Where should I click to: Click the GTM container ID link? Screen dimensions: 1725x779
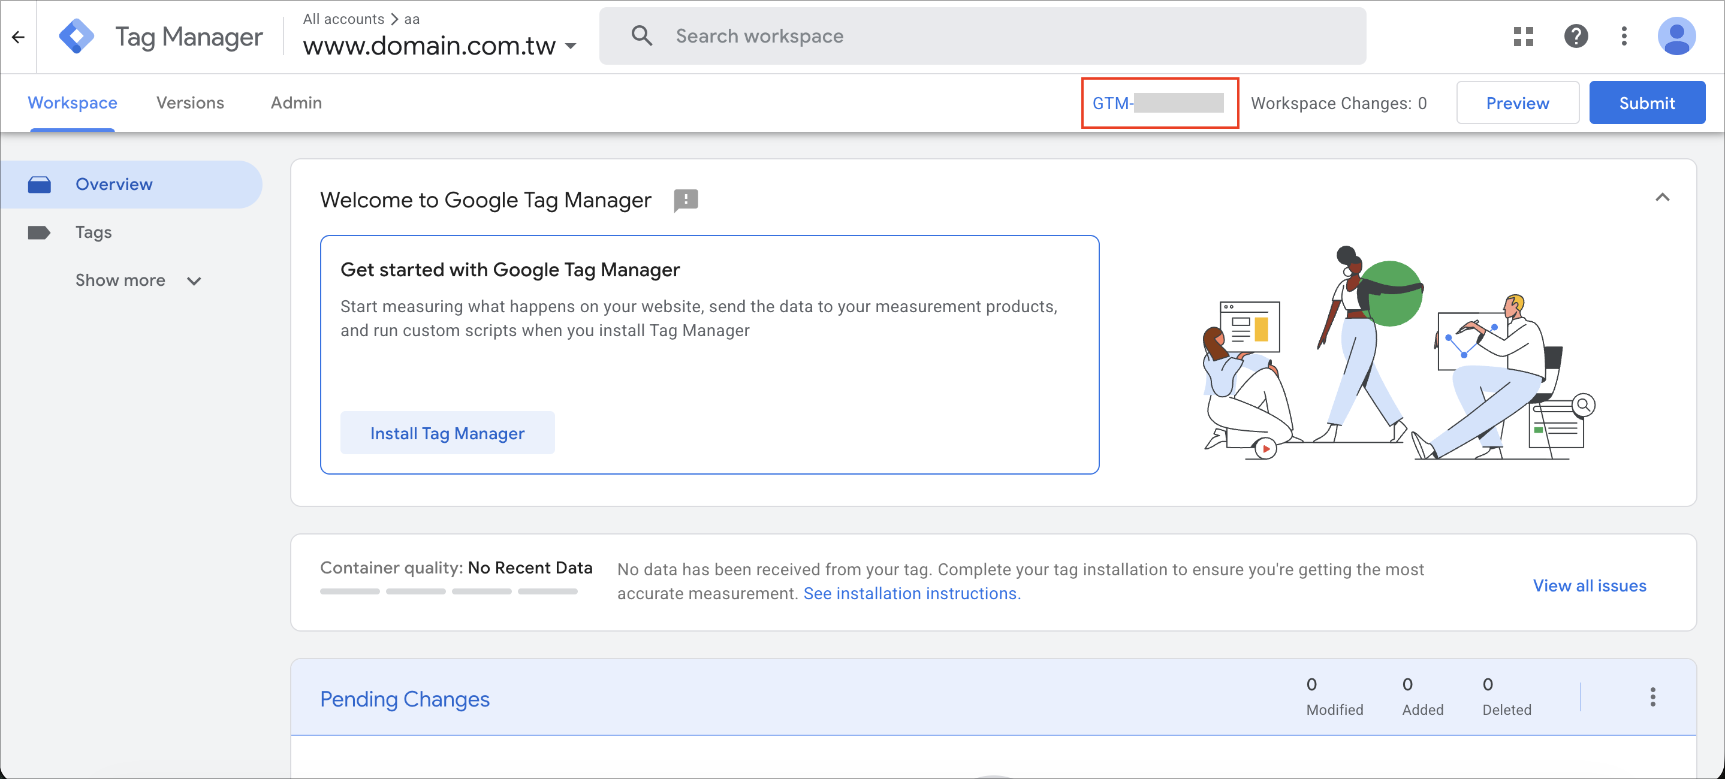pyautogui.click(x=1158, y=103)
